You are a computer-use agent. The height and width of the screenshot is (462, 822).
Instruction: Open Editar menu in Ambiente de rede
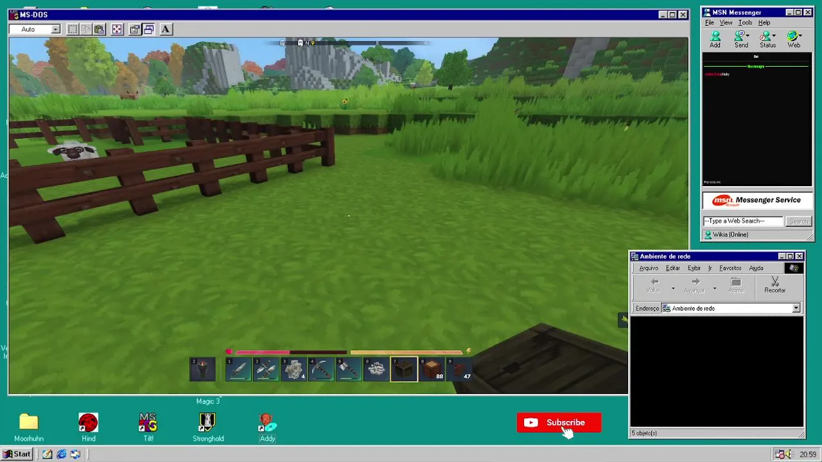[x=673, y=268]
